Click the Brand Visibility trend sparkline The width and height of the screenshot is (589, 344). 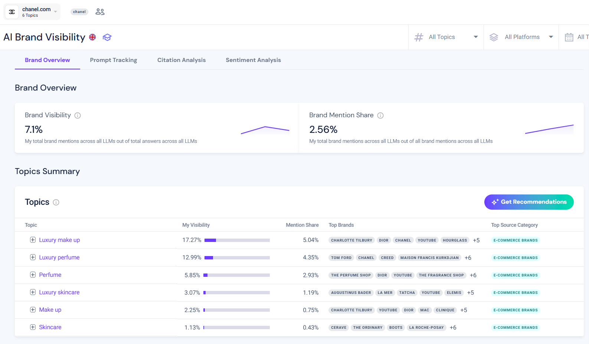[x=265, y=130]
